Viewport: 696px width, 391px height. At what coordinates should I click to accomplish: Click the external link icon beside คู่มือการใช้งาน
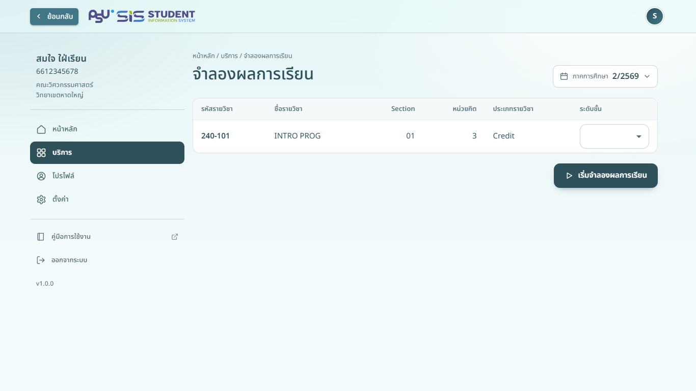point(175,237)
